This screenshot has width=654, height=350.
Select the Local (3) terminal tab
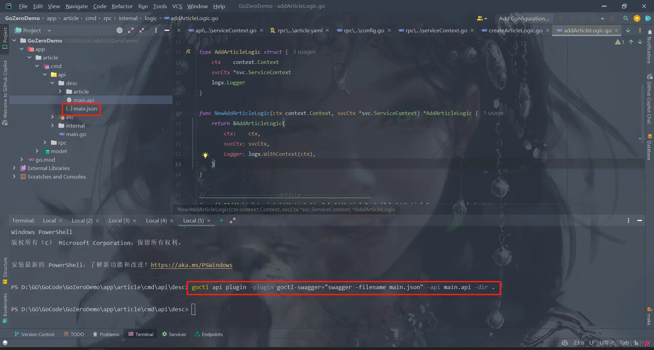pos(119,220)
